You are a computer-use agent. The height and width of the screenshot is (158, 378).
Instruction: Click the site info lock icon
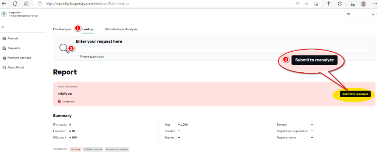click(40, 4)
